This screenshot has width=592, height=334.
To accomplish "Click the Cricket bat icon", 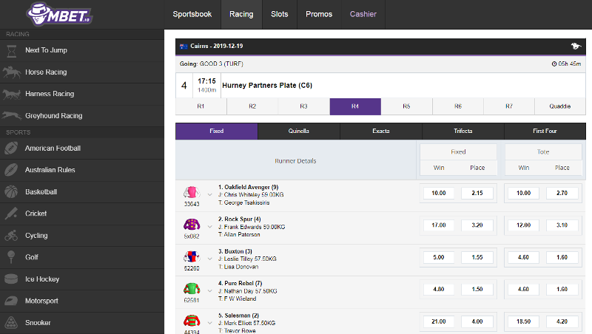I will [x=11, y=214].
